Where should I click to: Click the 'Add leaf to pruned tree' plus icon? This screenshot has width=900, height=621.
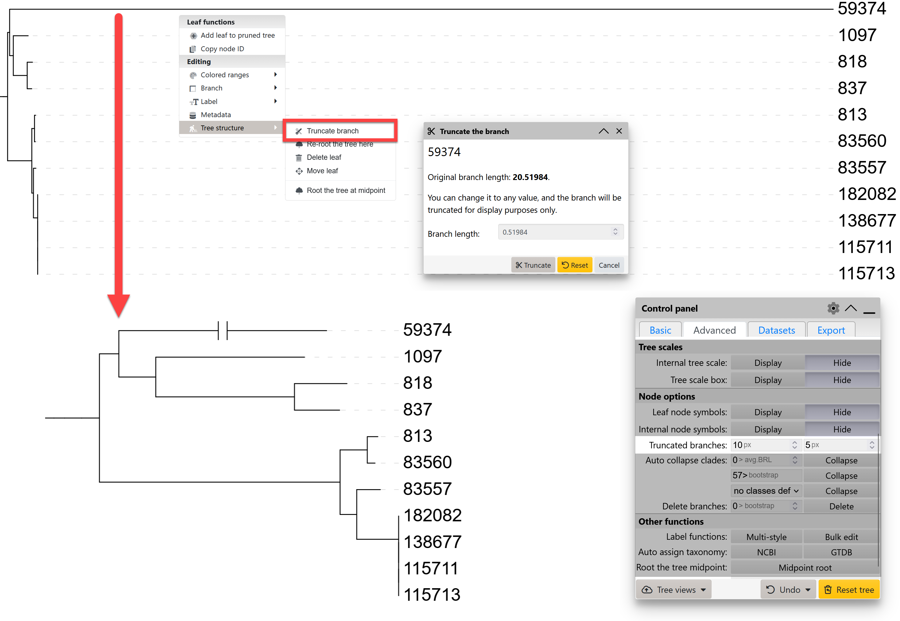(193, 36)
